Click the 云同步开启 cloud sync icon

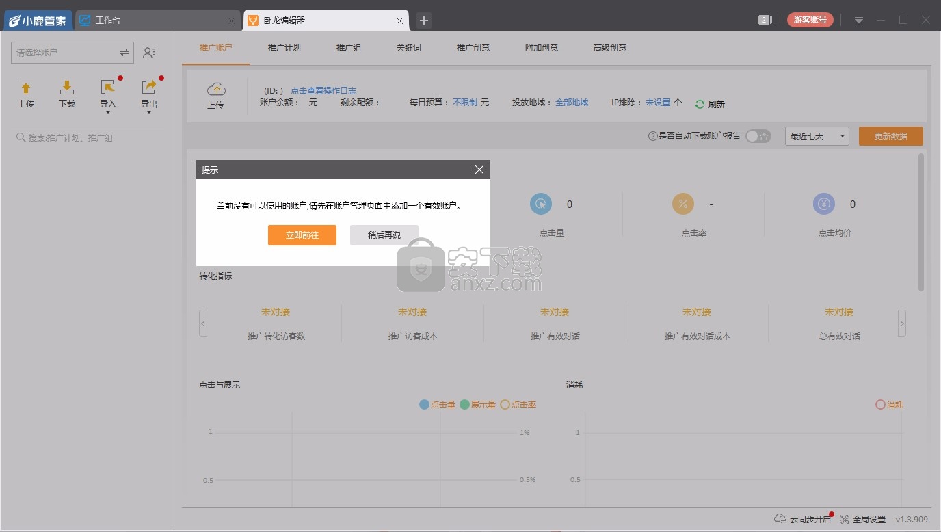780,518
